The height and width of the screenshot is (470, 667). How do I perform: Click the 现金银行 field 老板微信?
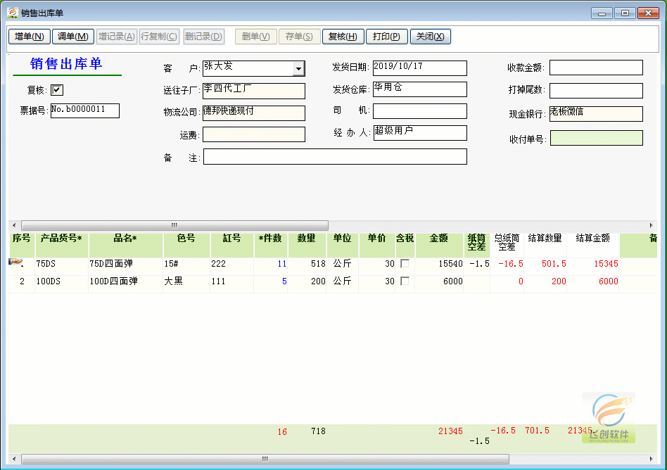(x=596, y=114)
